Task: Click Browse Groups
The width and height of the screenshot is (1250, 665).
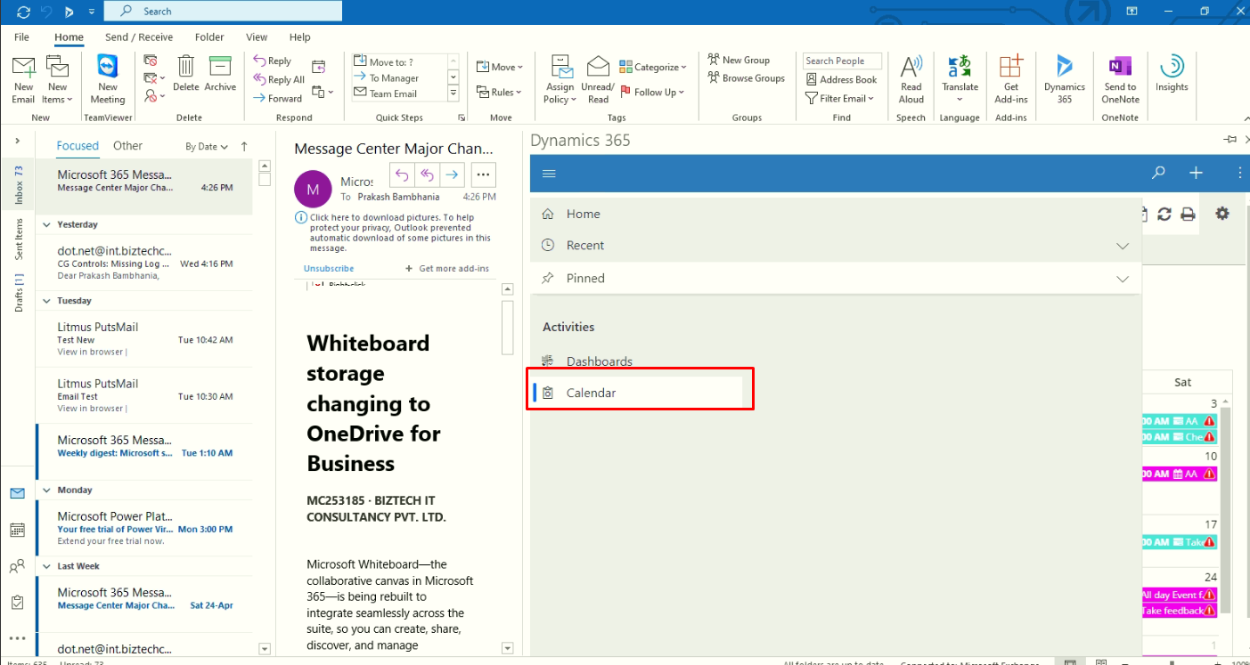Action: click(x=747, y=78)
